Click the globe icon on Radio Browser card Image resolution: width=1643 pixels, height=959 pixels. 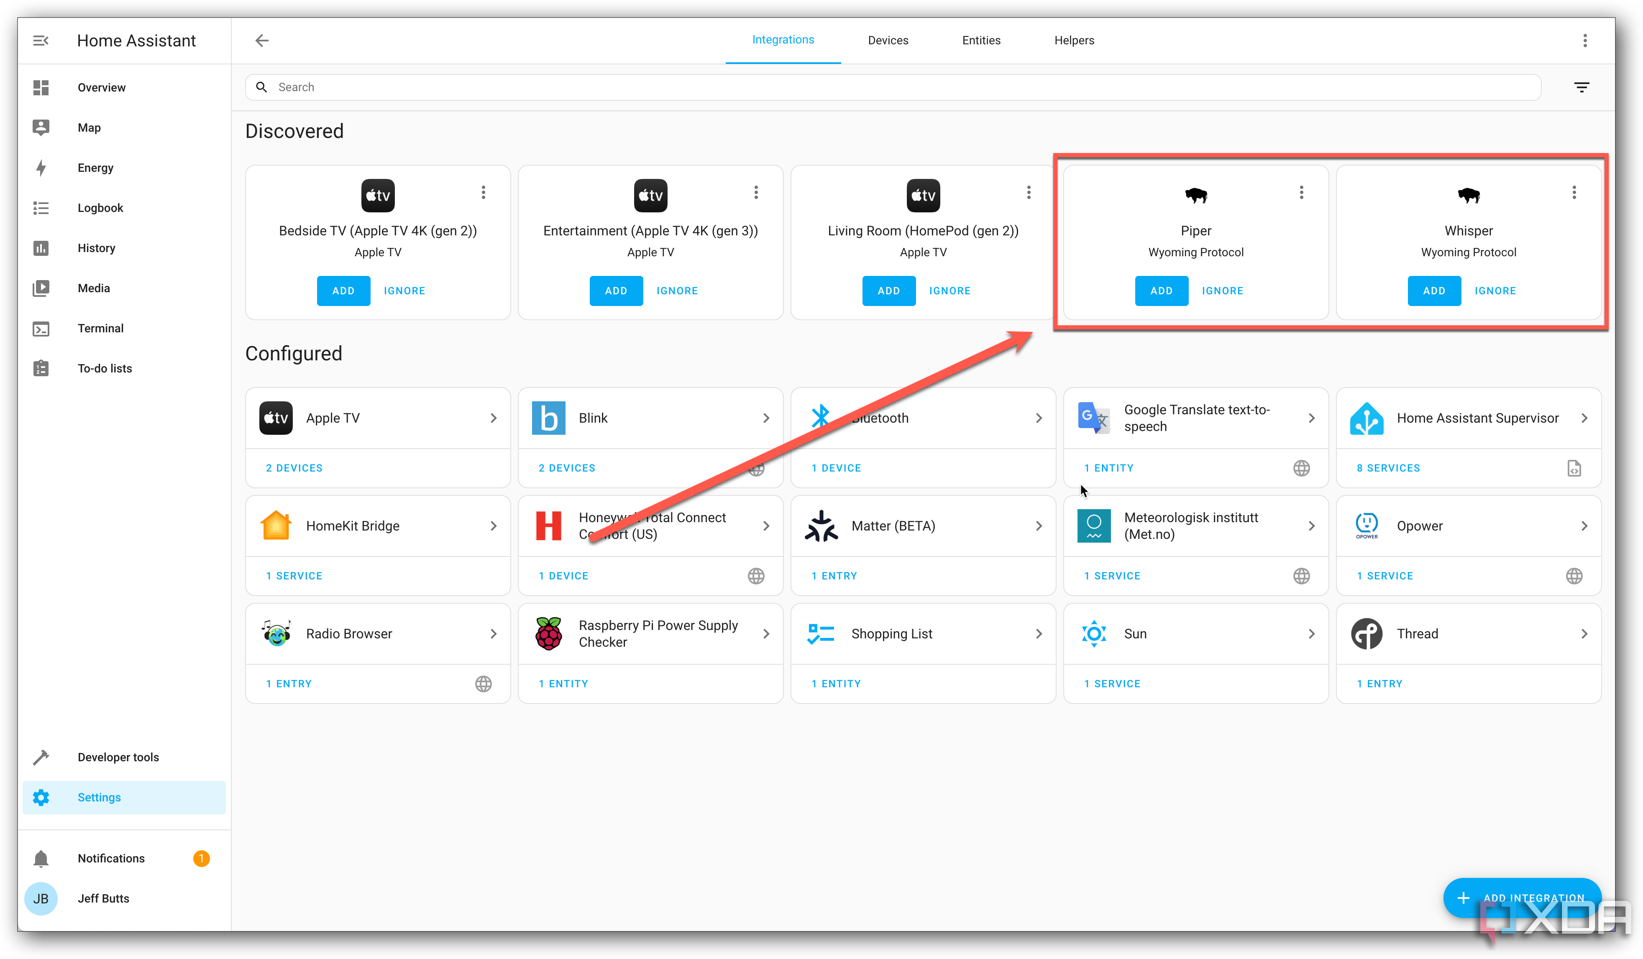[483, 684]
